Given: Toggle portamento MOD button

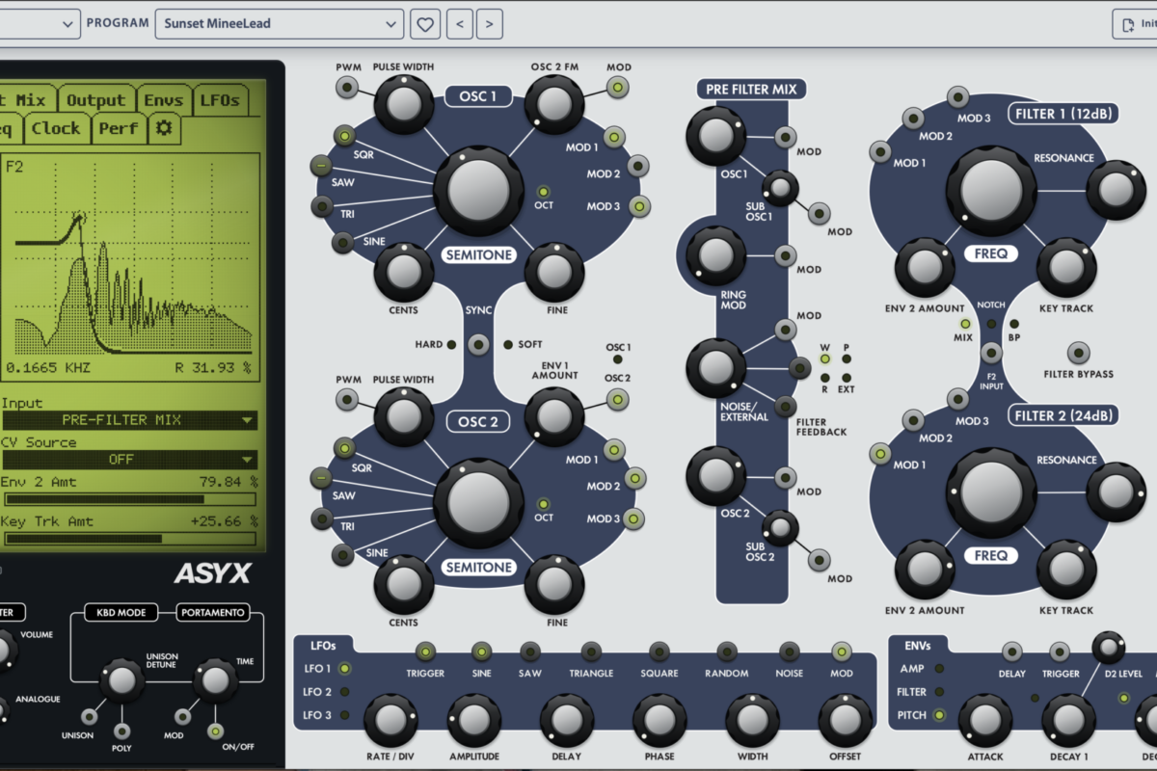Looking at the screenshot, I should [x=182, y=716].
